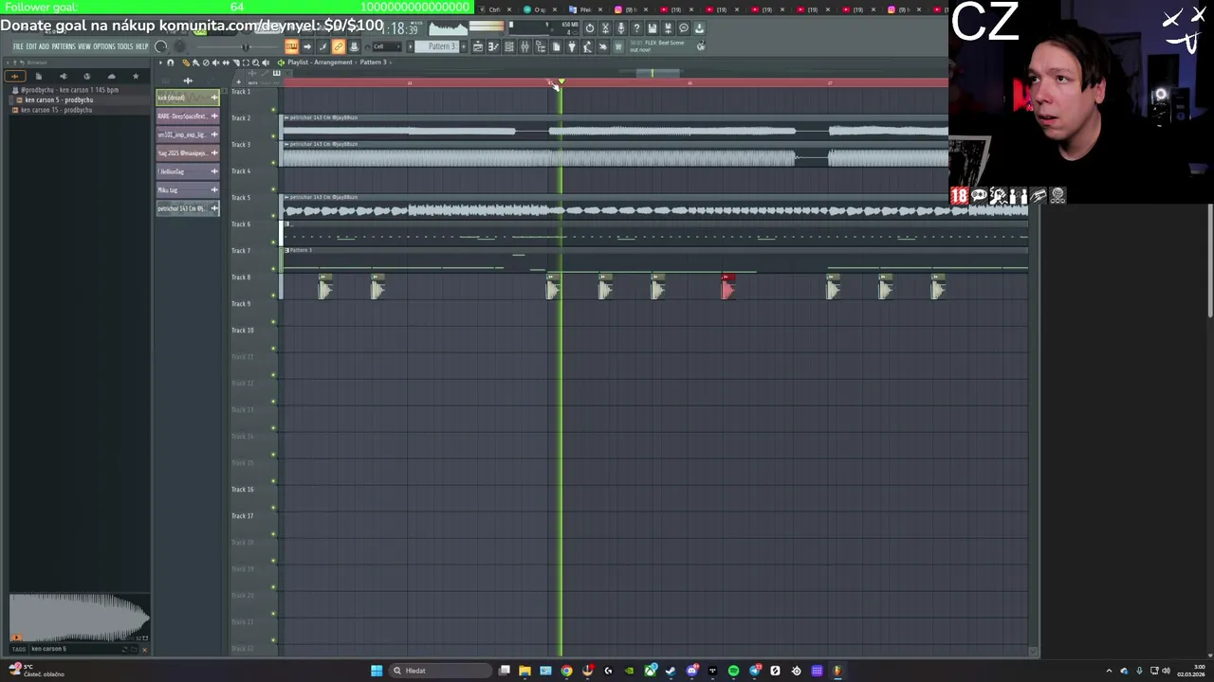Select the playlist Select tool
The image size is (1214, 682).
246,63
